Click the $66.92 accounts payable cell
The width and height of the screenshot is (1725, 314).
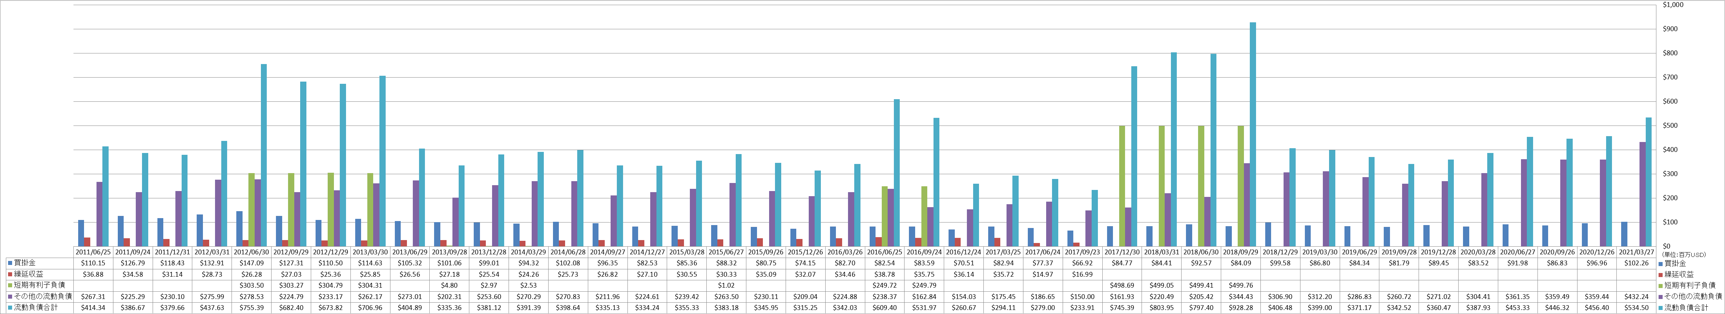click(x=1082, y=263)
